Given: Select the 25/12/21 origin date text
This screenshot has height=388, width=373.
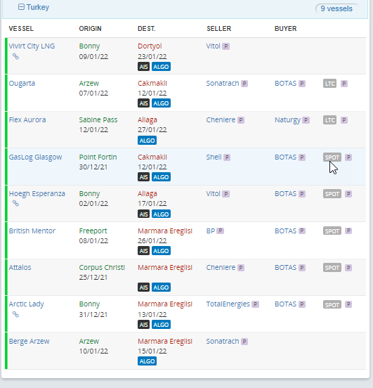Looking at the screenshot, I should [x=93, y=278].
